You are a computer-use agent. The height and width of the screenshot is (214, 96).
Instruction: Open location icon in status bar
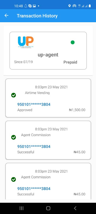pyautogui.click(x=70, y=6)
